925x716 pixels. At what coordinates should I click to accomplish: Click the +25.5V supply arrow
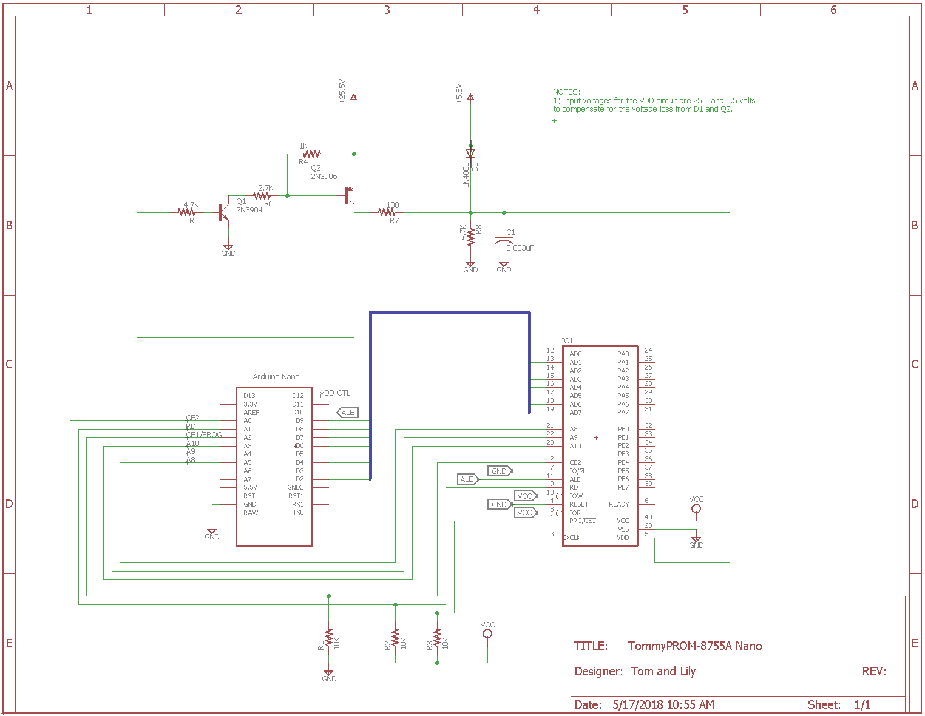pyautogui.click(x=354, y=97)
